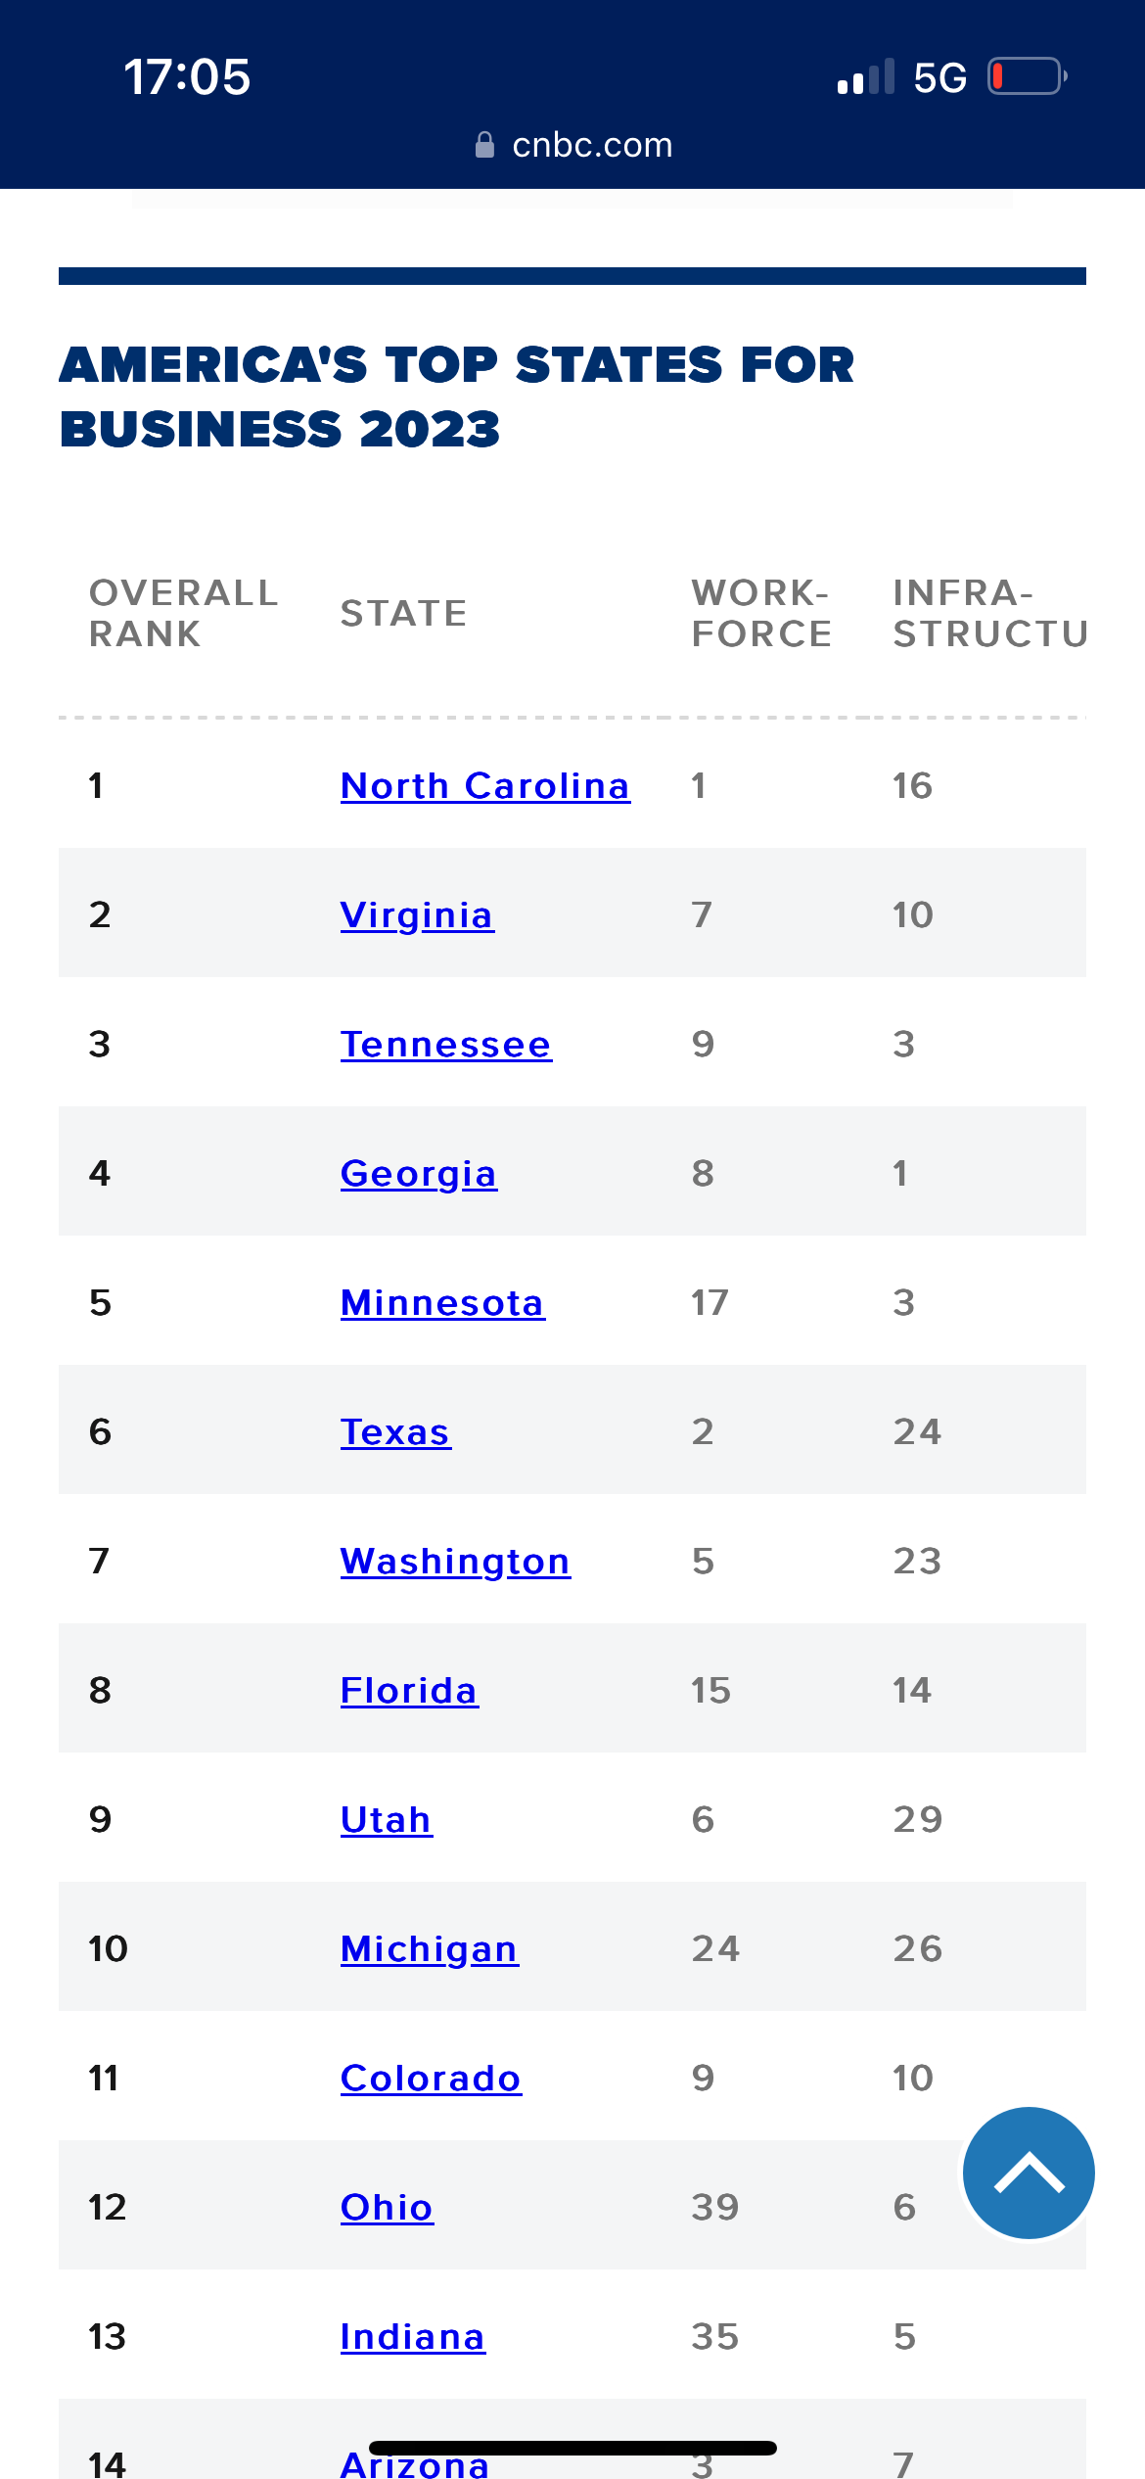
Task: Tap the battery indicator in status bar
Action: pos(1028,76)
